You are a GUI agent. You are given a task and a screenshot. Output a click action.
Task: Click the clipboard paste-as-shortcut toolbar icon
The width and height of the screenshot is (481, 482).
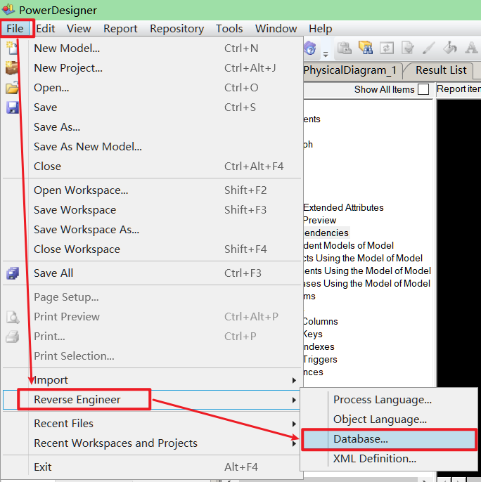point(345,48)
